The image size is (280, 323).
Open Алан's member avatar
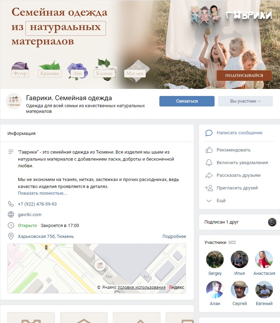215,289
